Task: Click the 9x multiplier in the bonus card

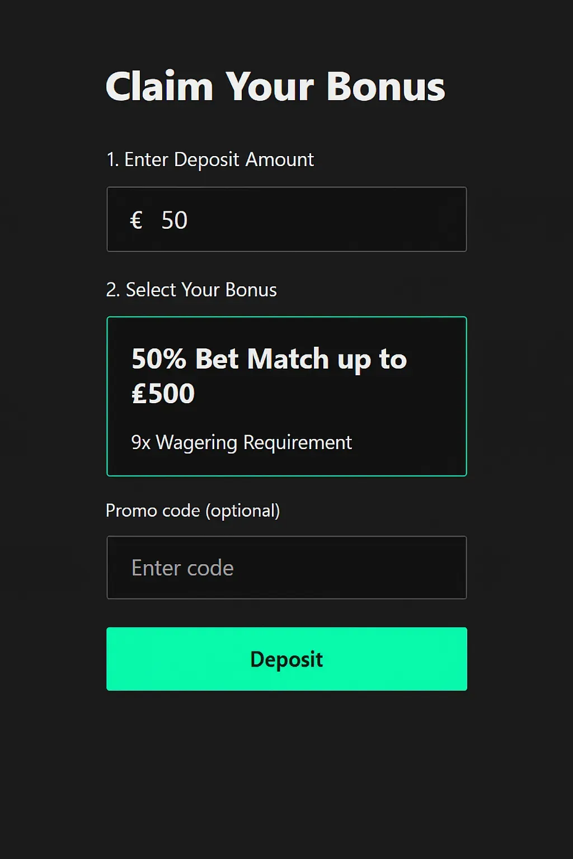Action: point(141,443)
